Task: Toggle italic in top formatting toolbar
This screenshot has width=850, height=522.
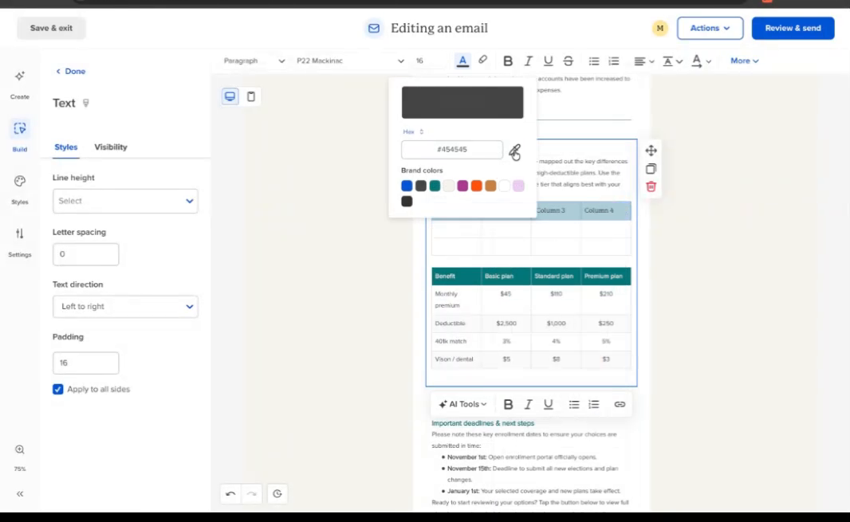Action: pos(528,61)
